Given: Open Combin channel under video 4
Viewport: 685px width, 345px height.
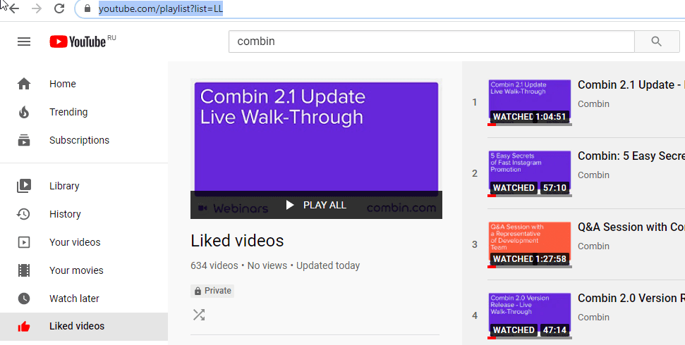Looking at the screenshot, I should (x=593, y=317).
